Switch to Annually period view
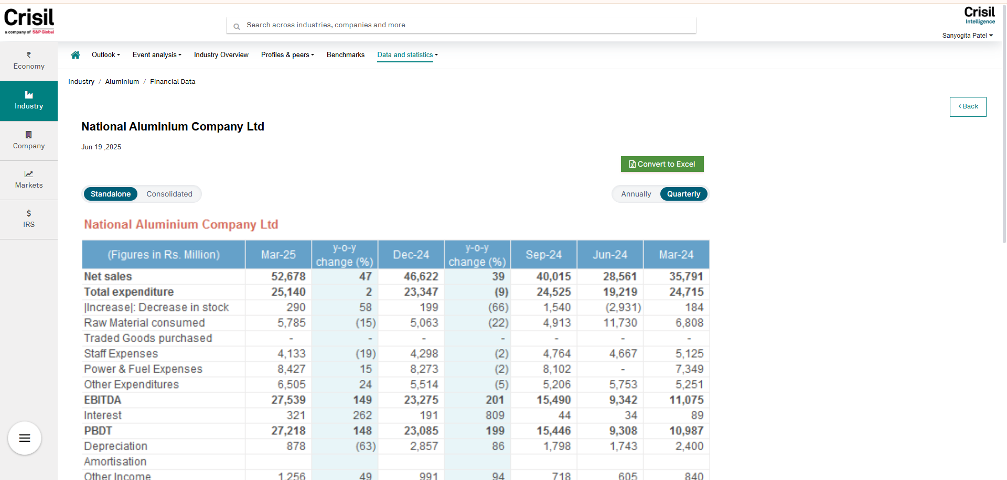The image size is (1007, 480). click(636, 194)
